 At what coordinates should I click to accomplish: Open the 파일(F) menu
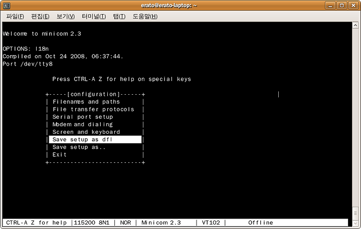click(x=15, y=17)
